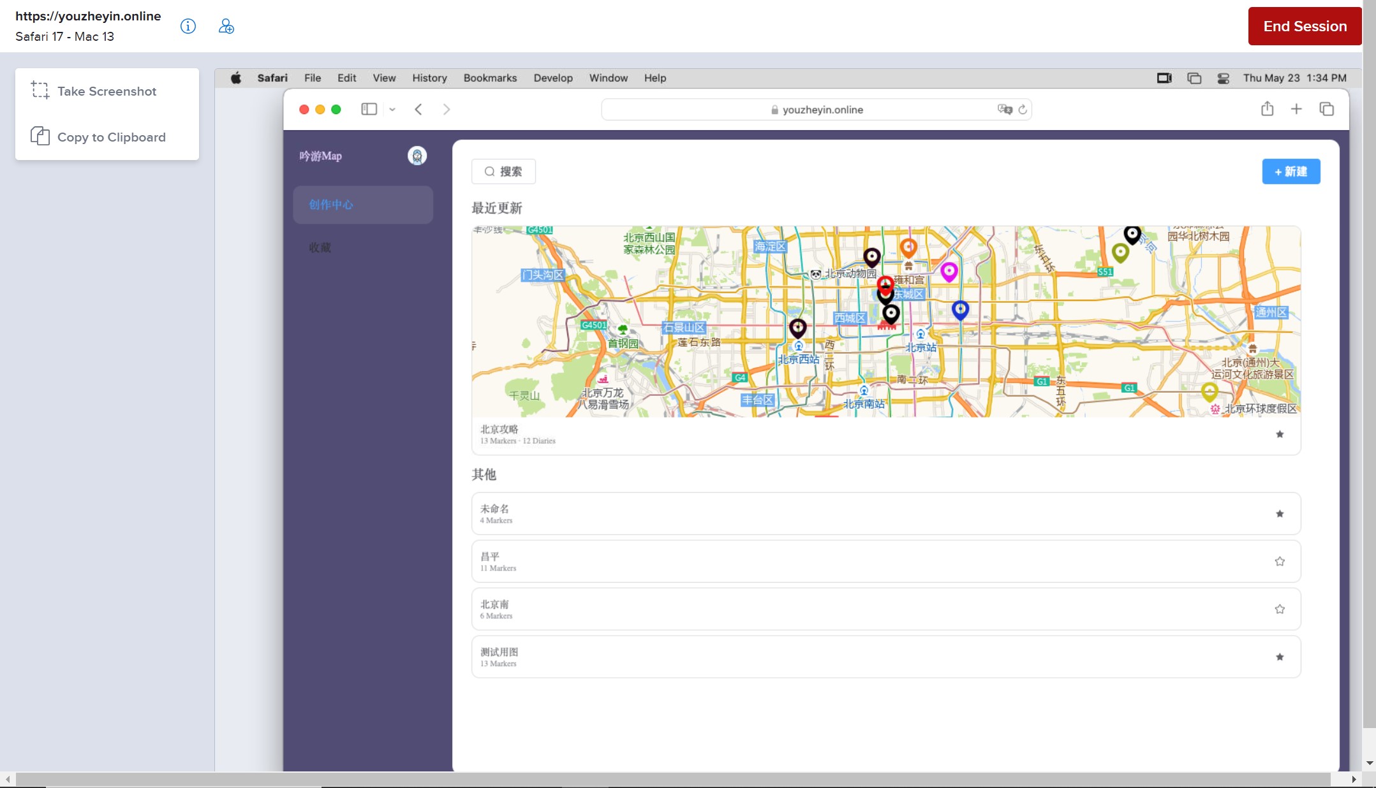Click the session info icon
1376x788 pixels.
pos(188,26)
